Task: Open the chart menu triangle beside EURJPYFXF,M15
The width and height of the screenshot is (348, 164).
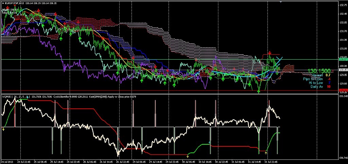Action: pos(2,3)
